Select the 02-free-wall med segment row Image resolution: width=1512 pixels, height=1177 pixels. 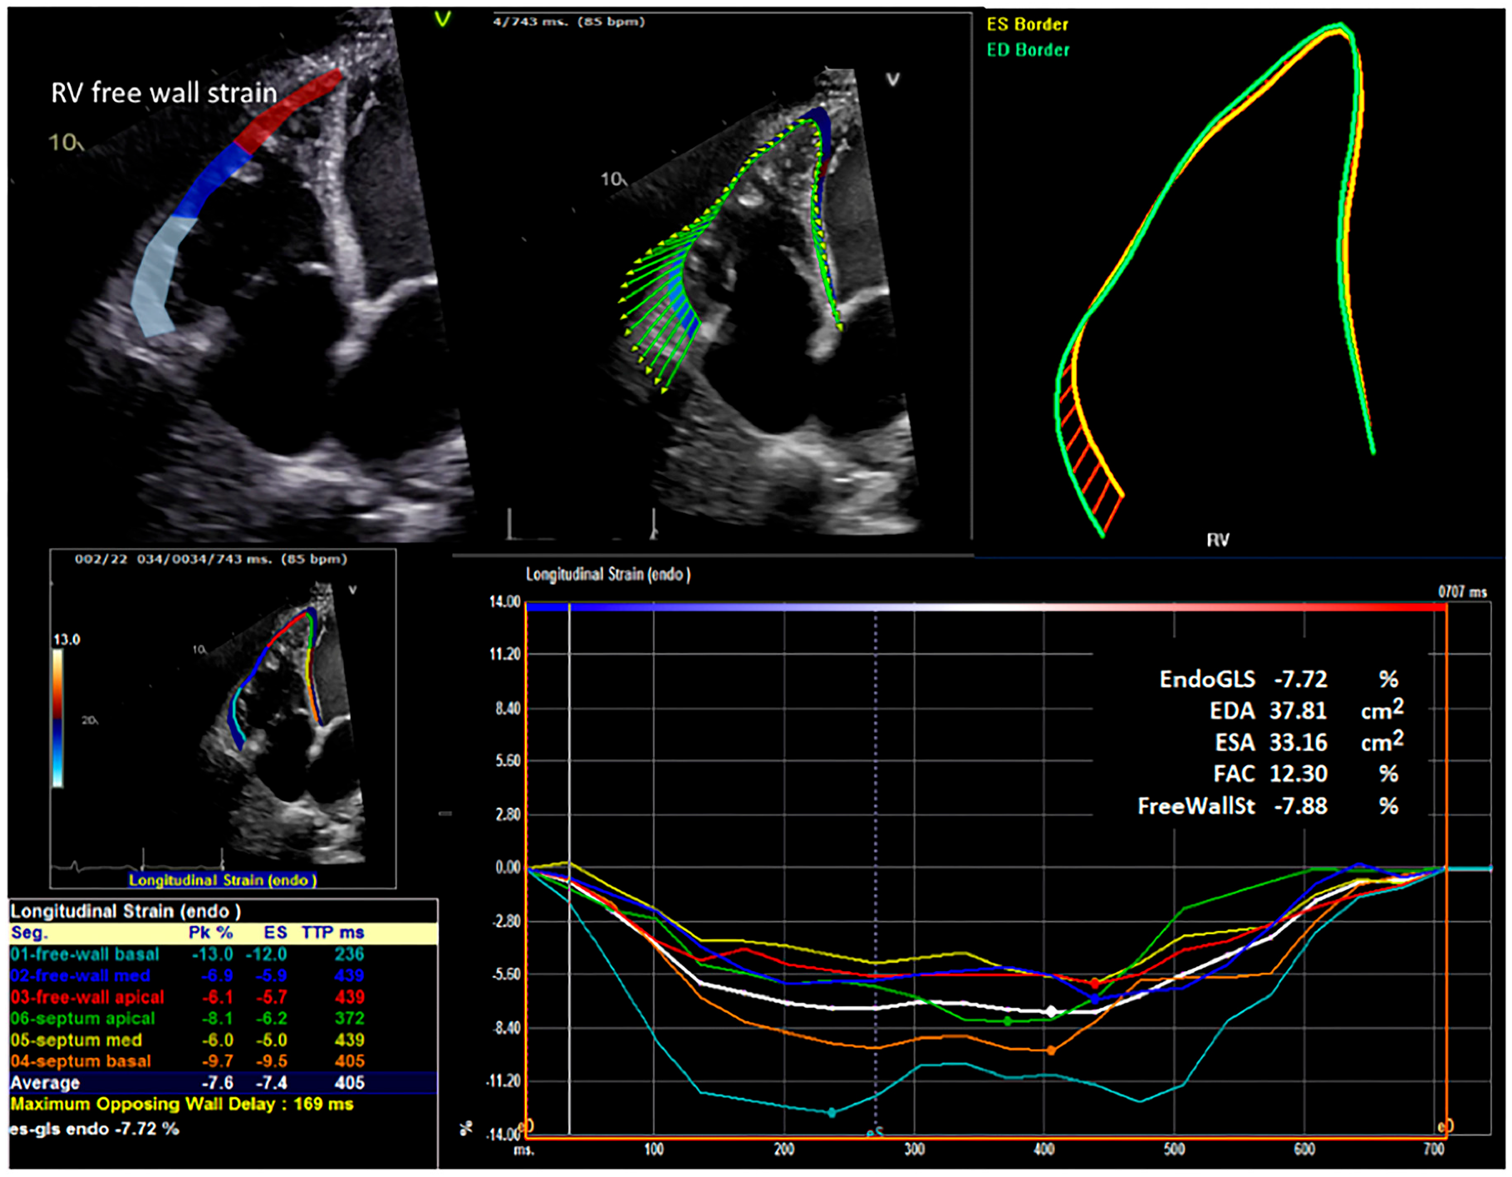click(x=80, y=976)
